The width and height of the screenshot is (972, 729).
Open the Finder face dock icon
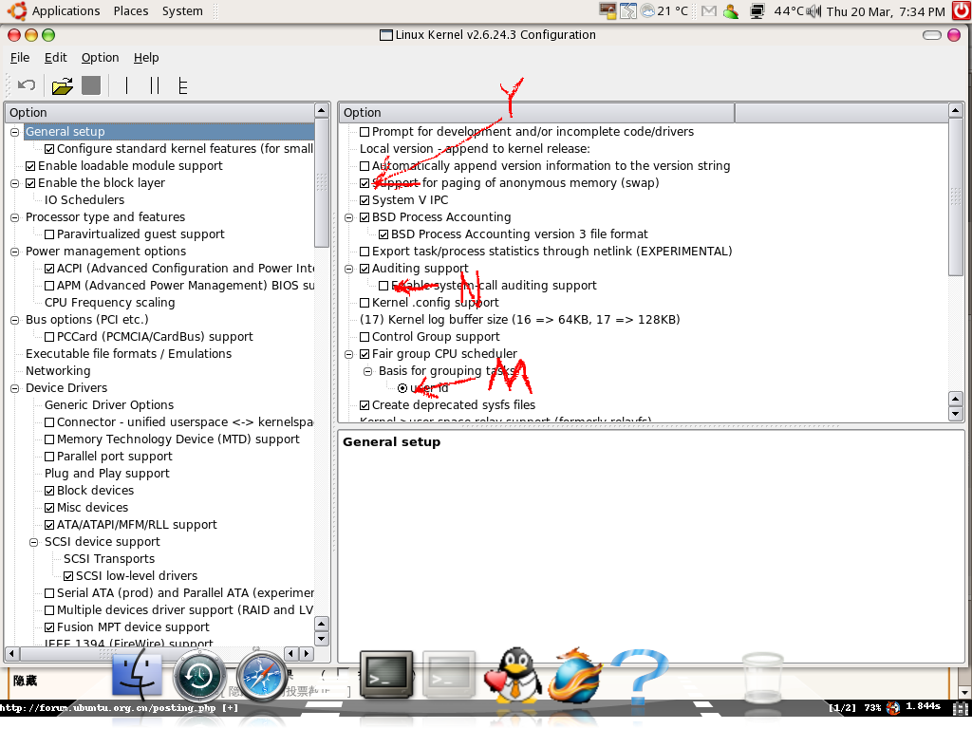pyautogui.click(x=137, y=676)
